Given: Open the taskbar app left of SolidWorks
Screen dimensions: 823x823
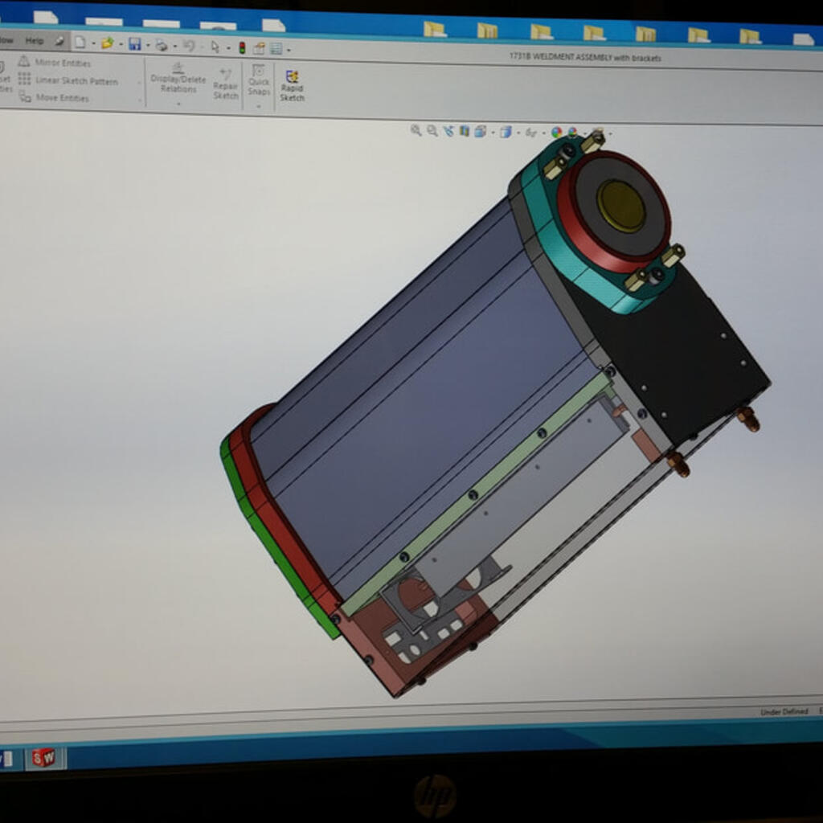Looking at the screenshot, I should point(9,759).
